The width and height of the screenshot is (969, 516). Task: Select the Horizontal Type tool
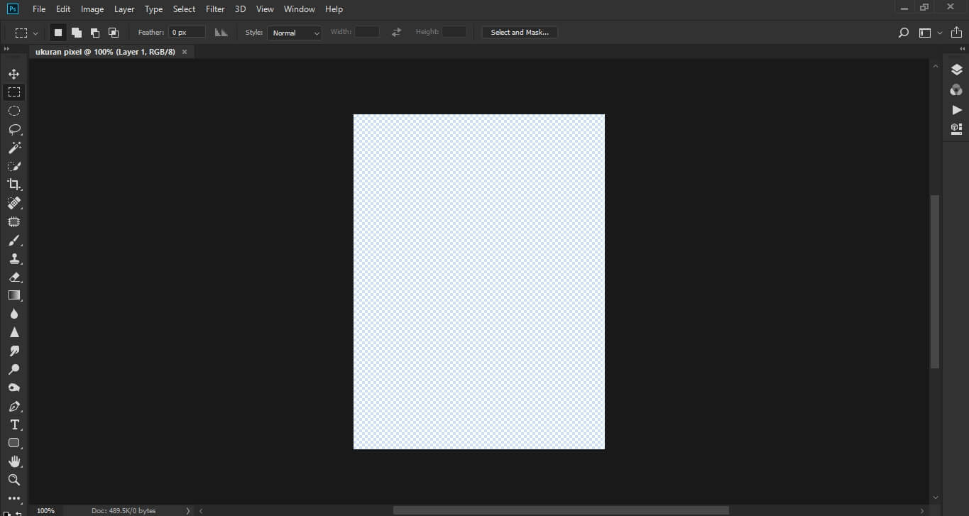[x=13, y=424]
